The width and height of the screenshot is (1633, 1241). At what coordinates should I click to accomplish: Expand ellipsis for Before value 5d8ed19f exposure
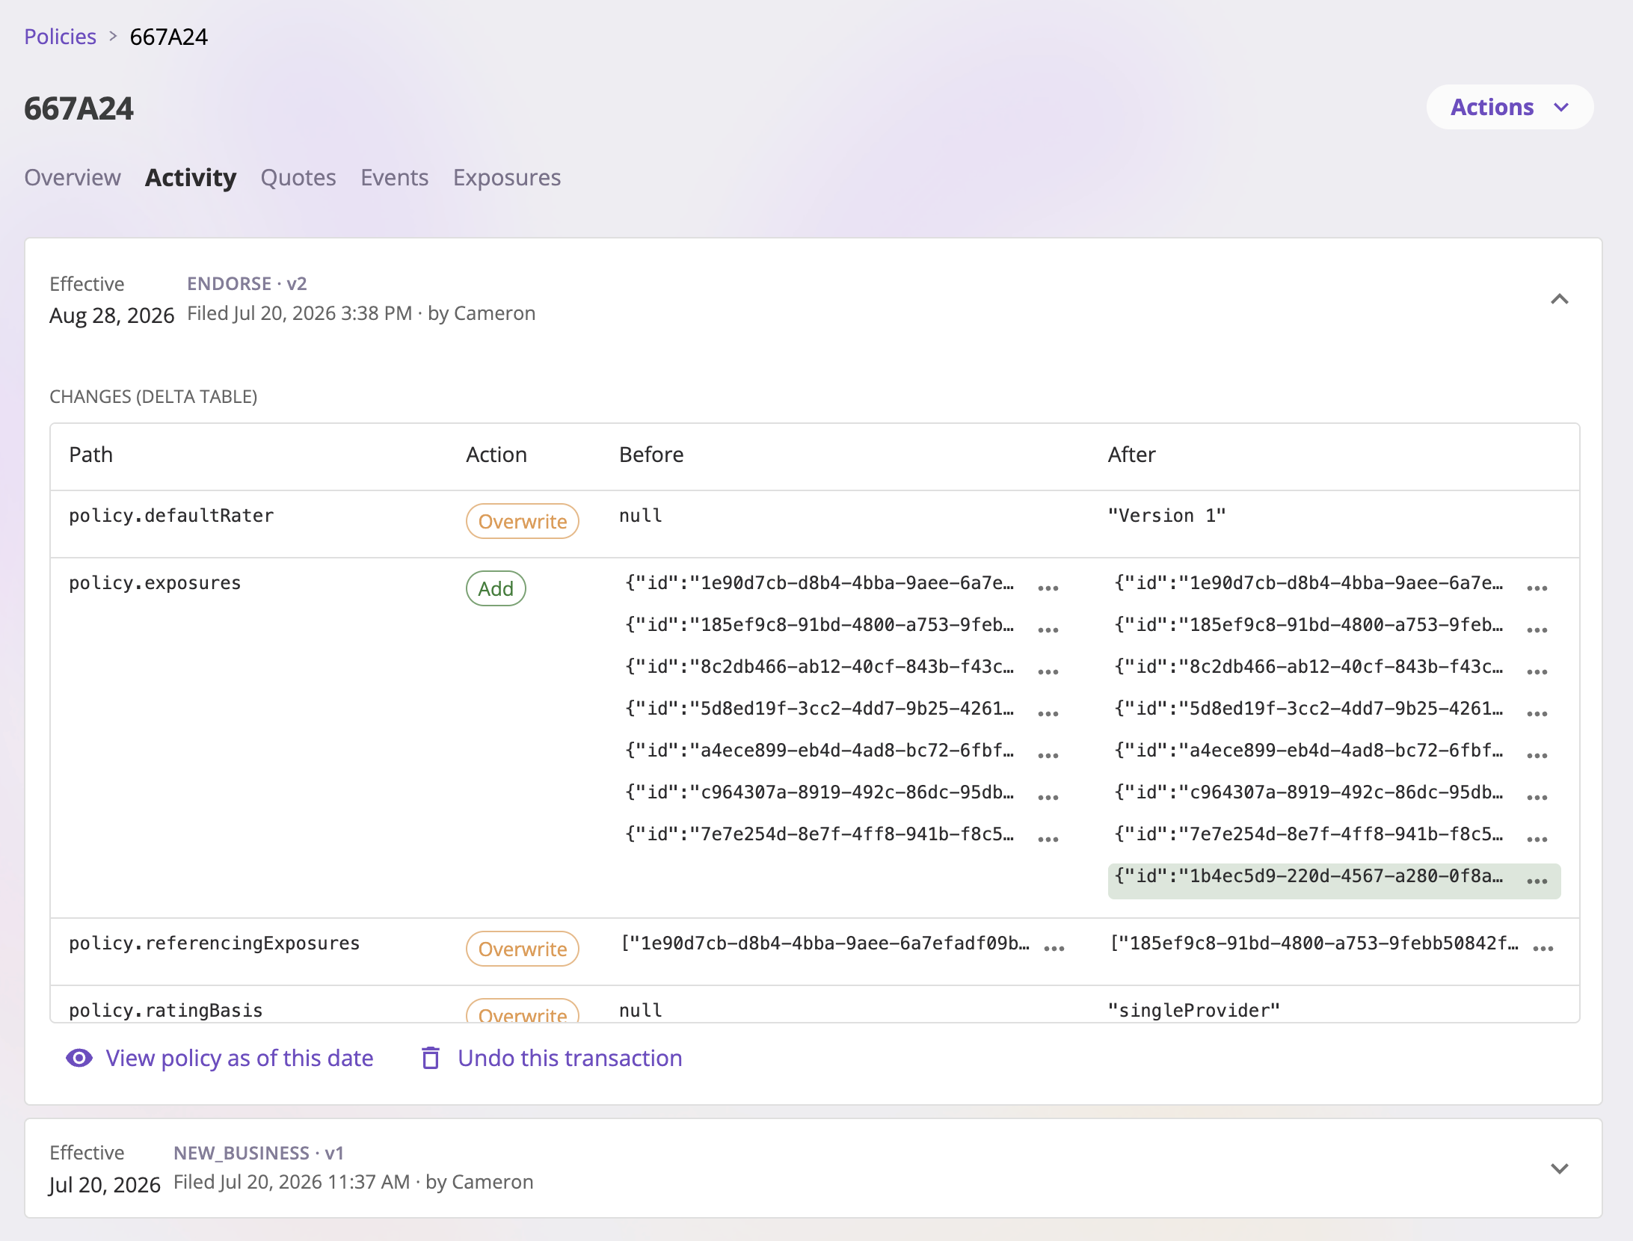1048,713
